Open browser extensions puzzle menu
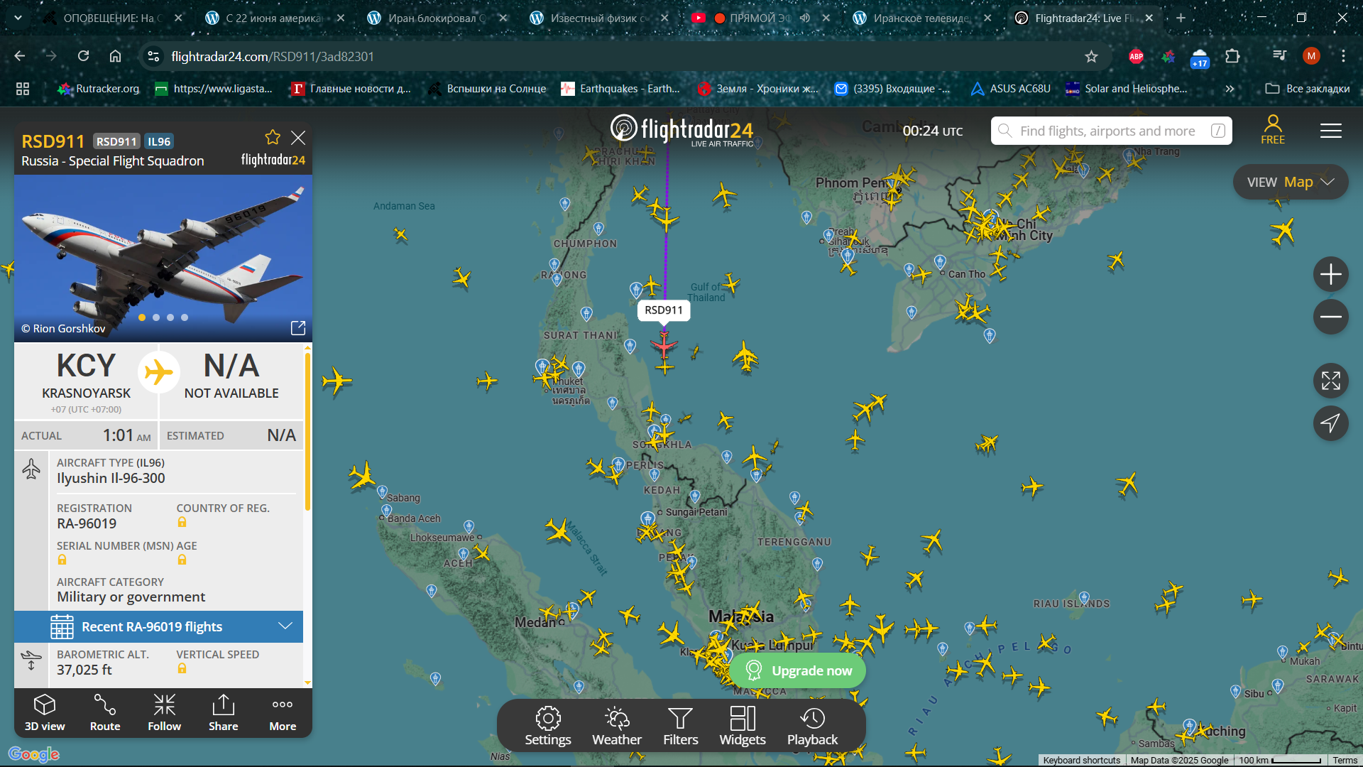Screen dimensions: 1363x767 (x=1232, y=56)
